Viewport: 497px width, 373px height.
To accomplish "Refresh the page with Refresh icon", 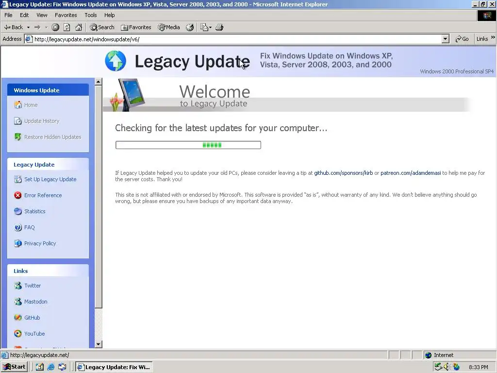I will (x=67, y=27).
